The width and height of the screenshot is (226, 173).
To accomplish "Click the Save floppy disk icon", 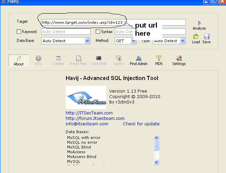I will tap(207, 36).
